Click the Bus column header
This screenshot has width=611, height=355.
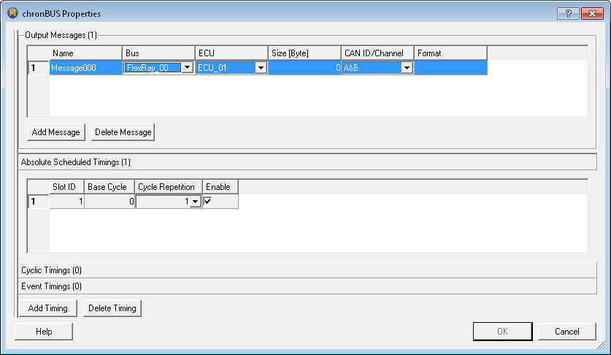[x=158, y=53]
